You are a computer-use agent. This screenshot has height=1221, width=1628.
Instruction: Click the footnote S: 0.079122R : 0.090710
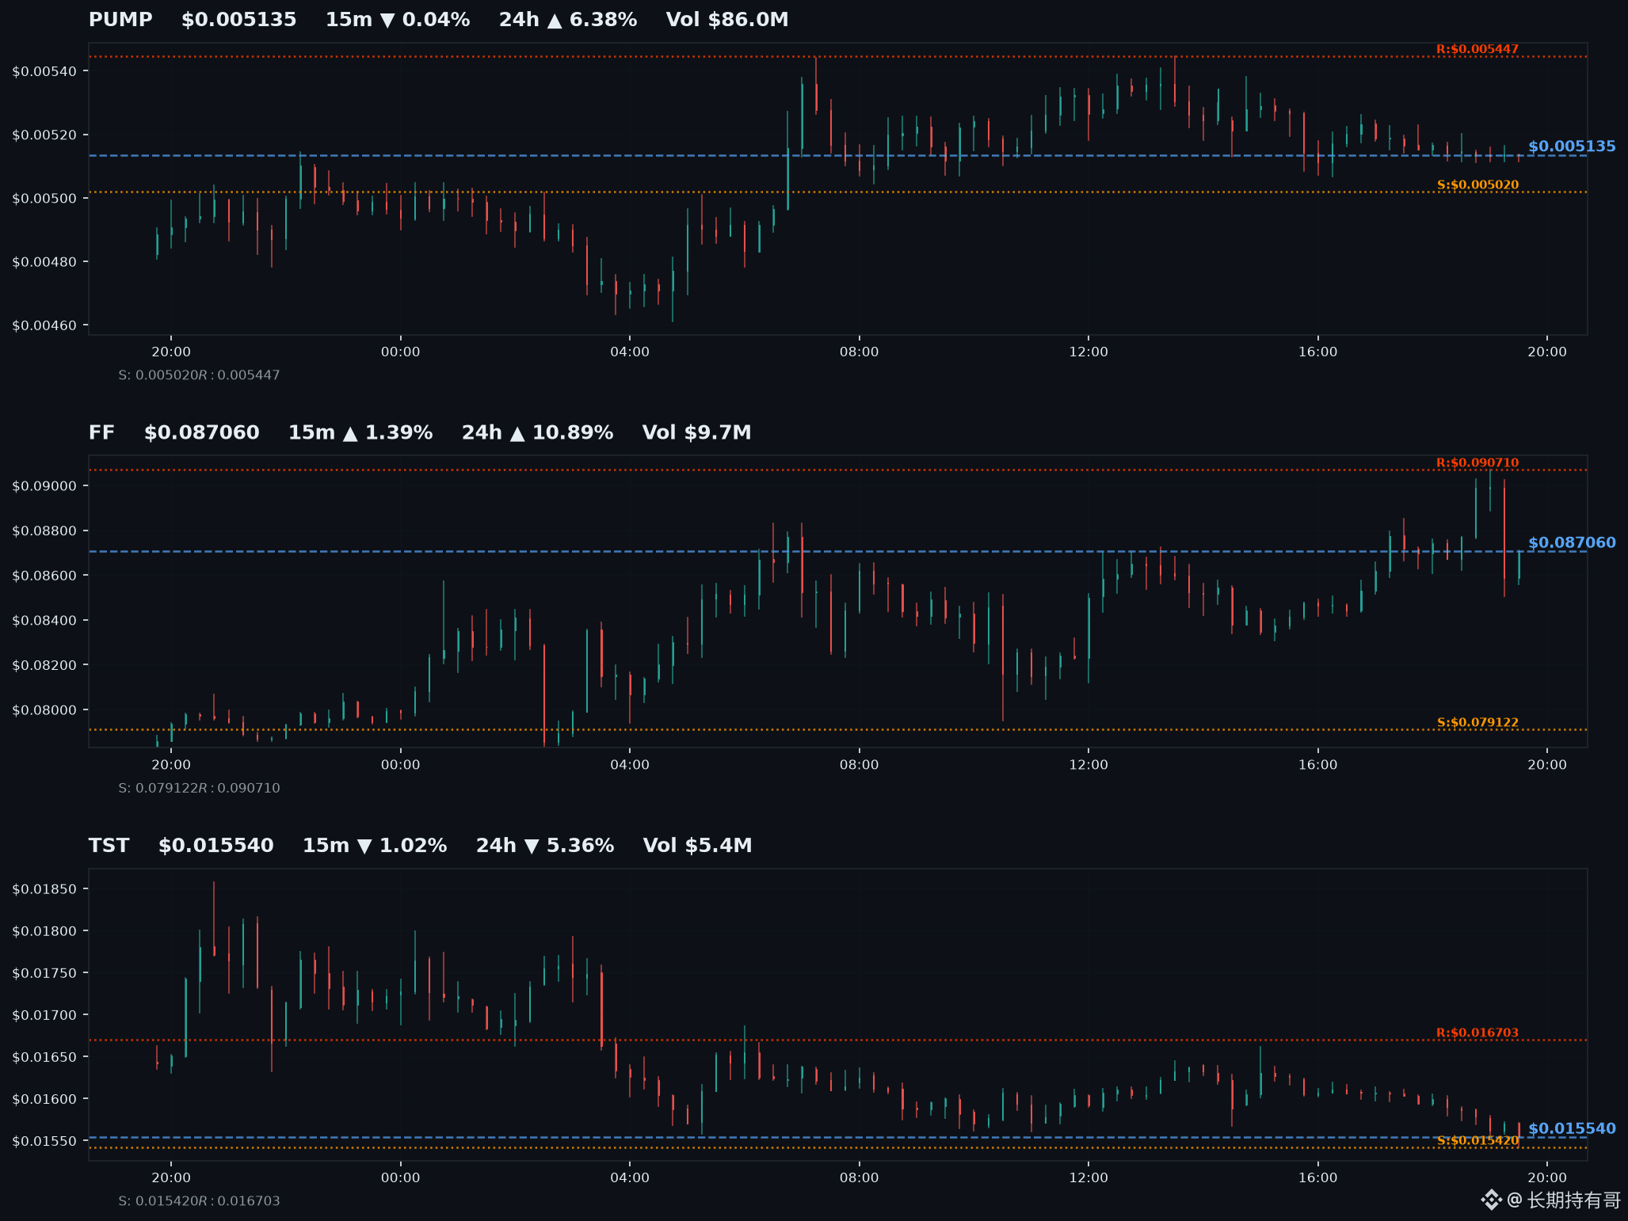coord(200,788)
